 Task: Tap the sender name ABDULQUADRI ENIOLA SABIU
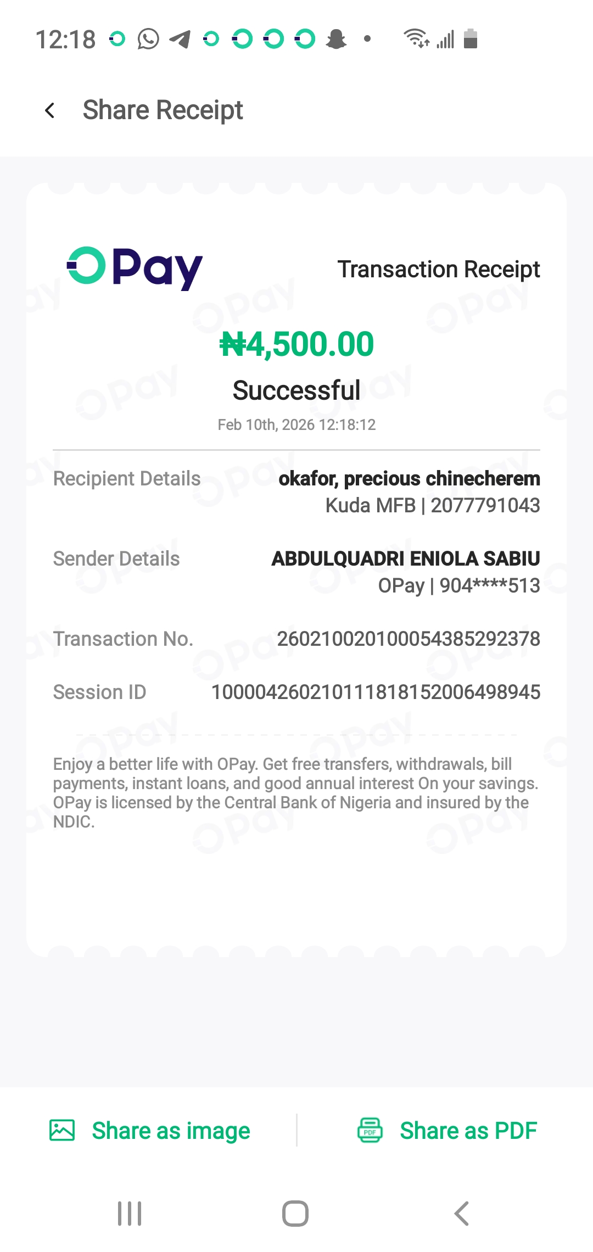pos(406,558)
